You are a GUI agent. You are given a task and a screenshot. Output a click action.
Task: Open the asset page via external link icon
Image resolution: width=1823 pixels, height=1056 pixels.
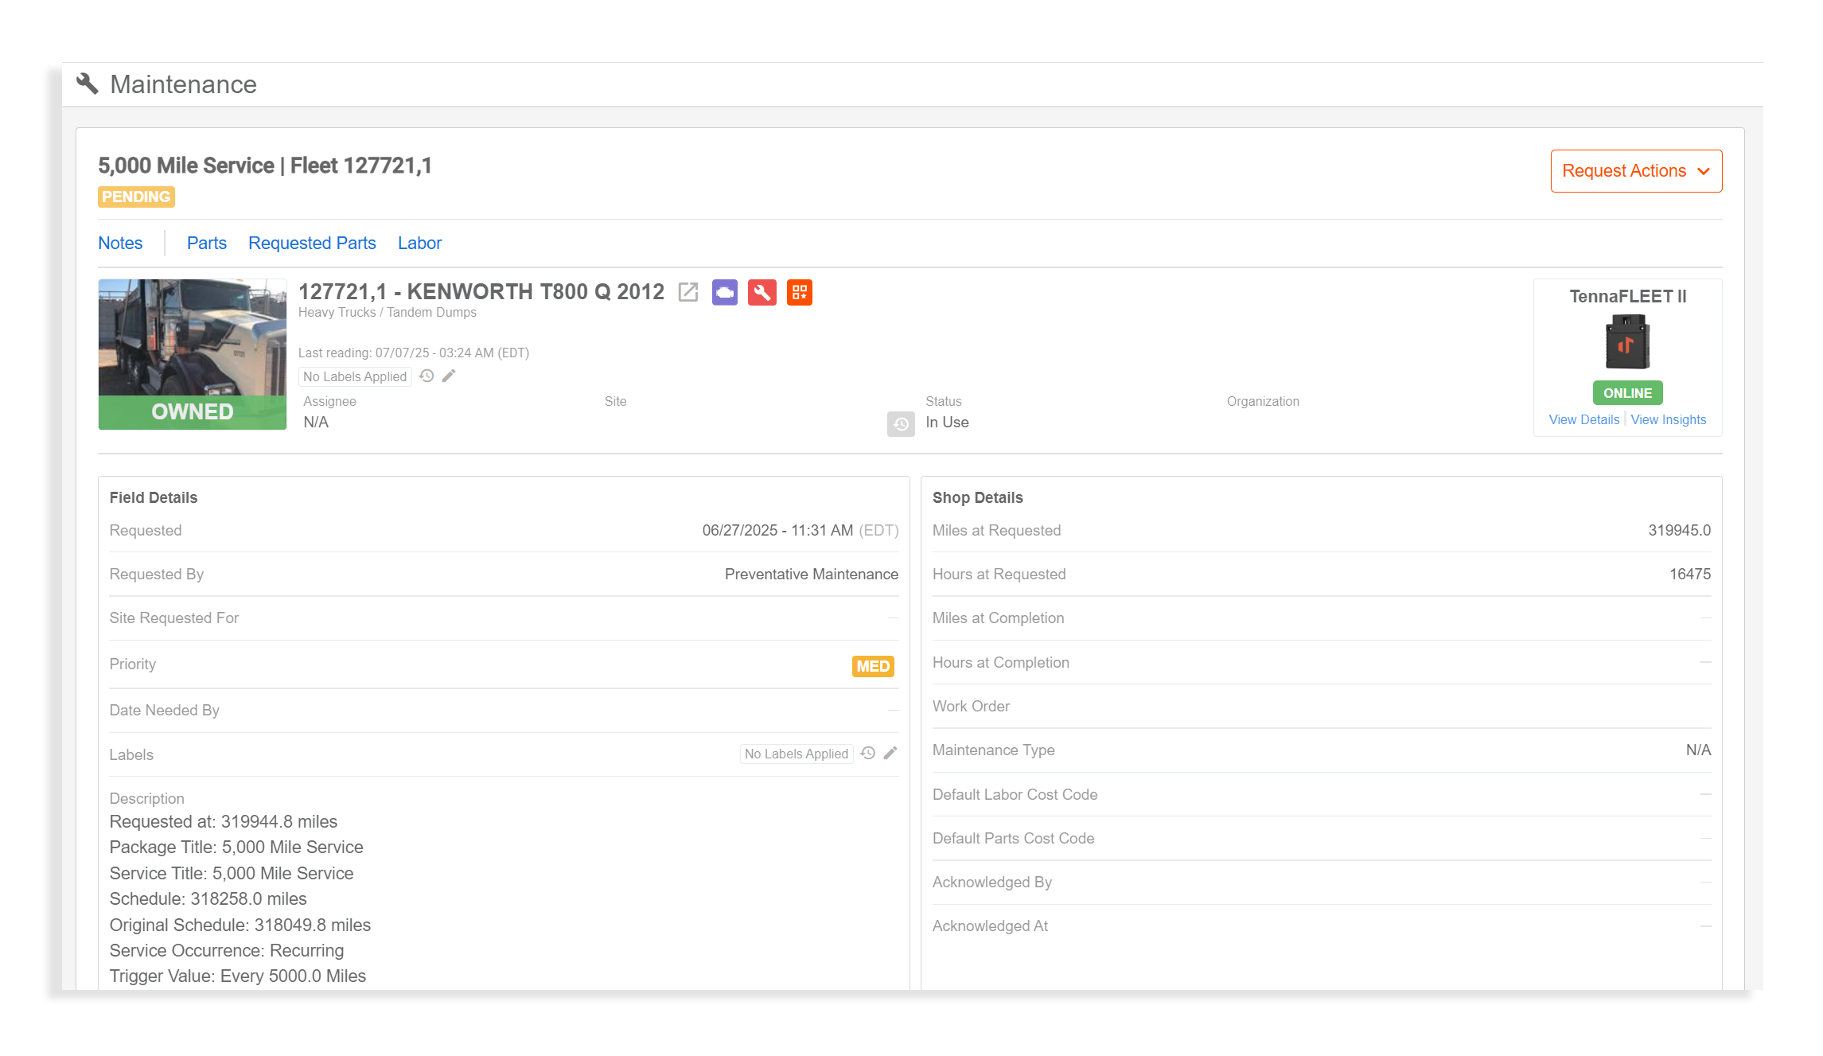click(687, 293)
